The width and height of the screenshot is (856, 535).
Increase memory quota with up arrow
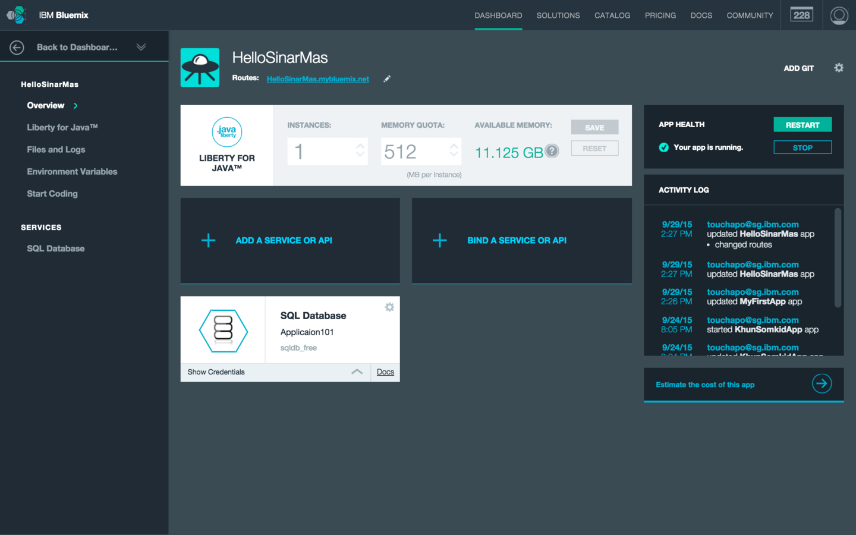point(454,146)
